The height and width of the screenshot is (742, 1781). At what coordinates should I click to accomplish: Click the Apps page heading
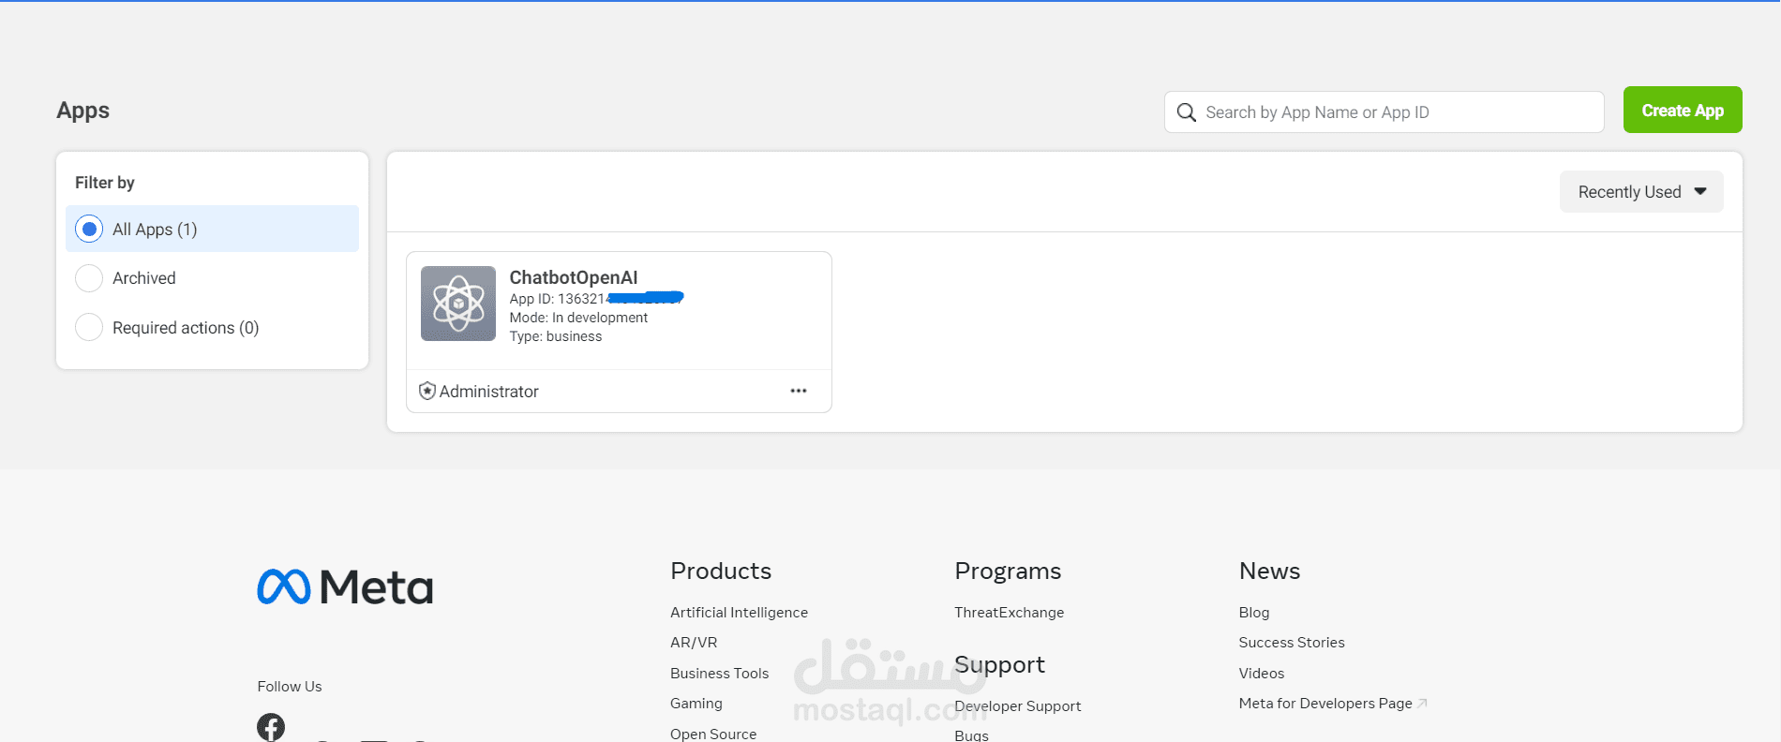coord(82,111)
